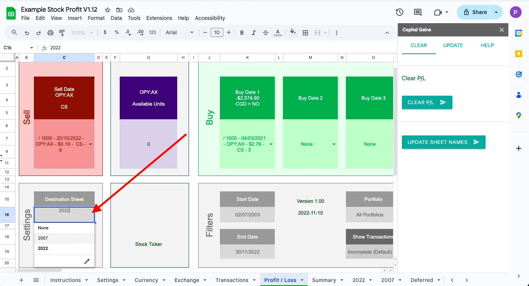Toggle bold formatting
The width and height of the screenshot is (529, 286).
tap(242, 33)
